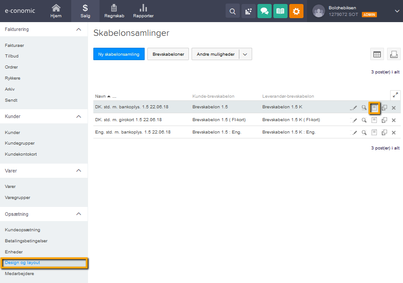Click the search magnifier in top bar
The width and height of the screenshot is (403, 283).
tap(233, 11)
